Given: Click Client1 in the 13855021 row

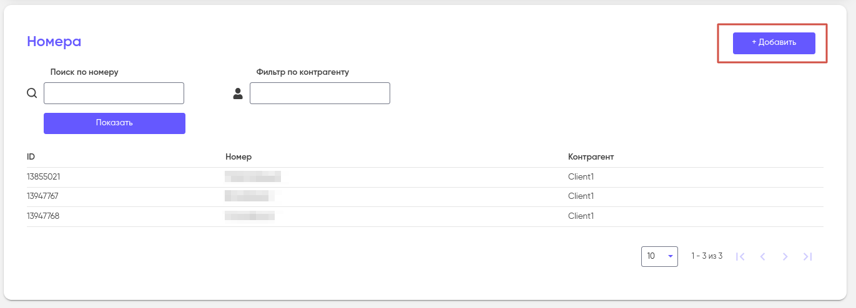Looking at the screenshot, I should (581, 176).
